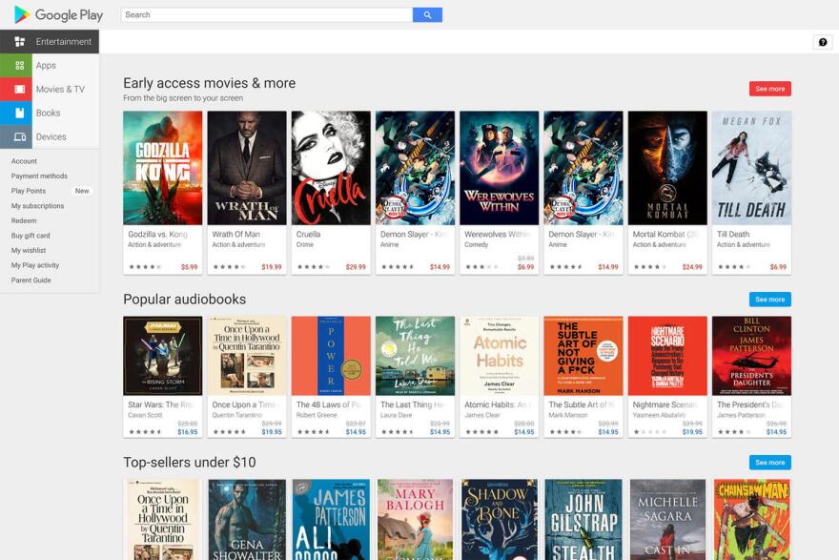Open My subscriptions link
The height and width of the screenshot is (560, 839).
(38, 206)
